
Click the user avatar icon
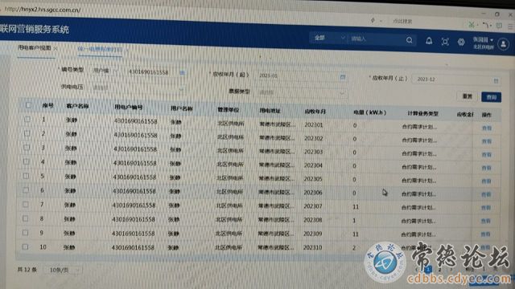503,43
